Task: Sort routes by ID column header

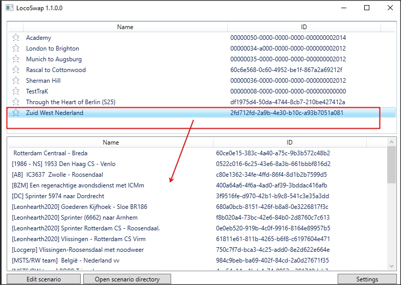Action: pyautogui.click(x=304, y=27)
